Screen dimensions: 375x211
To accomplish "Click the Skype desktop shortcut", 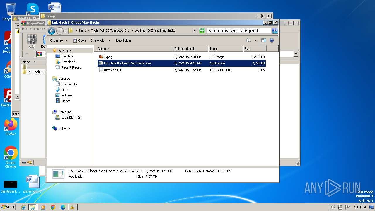I will (x=33, y=9).
